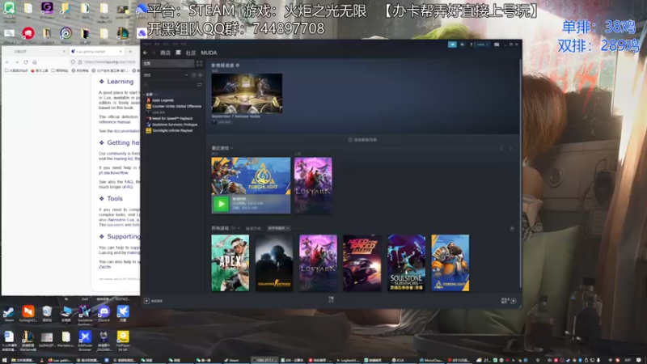This screenshot has height=364, width=647.
Task: Open the PotPlayer 64 bit desktop shortcut
Action: pyautogui.click(x=123, y=341)
